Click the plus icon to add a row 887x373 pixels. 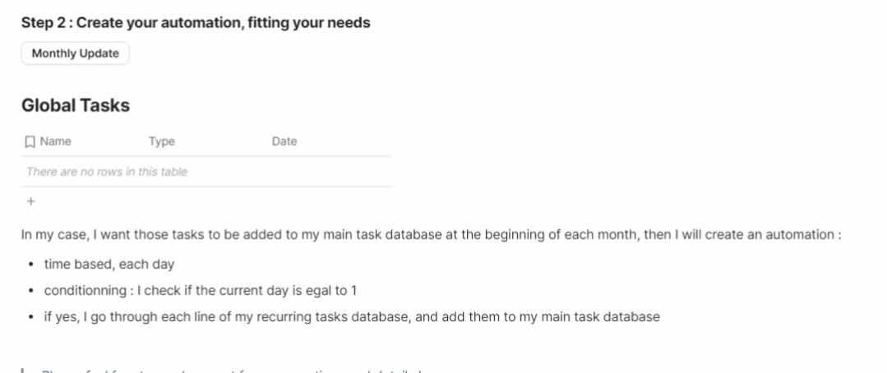coord(30,201)
